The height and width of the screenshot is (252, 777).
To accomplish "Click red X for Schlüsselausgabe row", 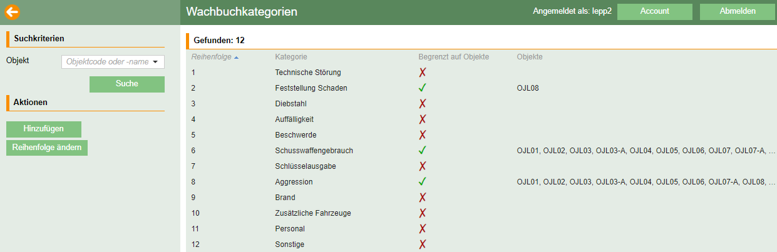I will coord(423,166).
